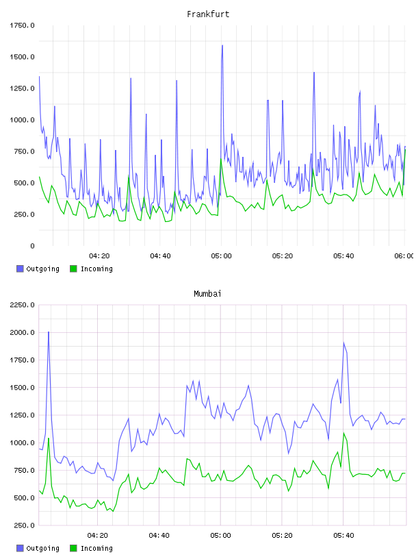Click the blue Outgoing swatch under Frankfurt
Image resolution: width=416 pixels, height=559 pixels.
pos(20,269)
